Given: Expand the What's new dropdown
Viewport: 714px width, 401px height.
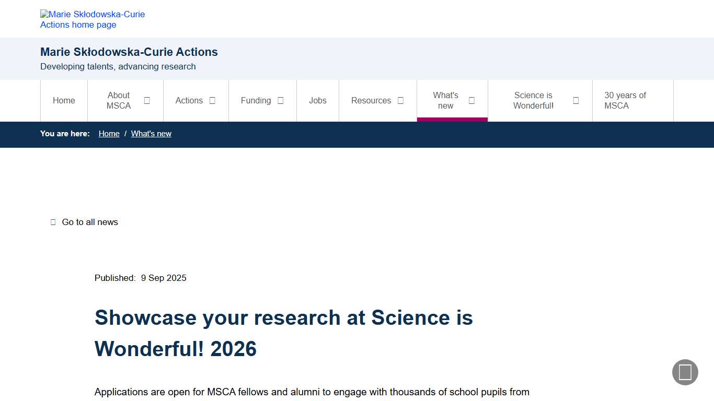Looking at the screenshot, I should 472,100.
